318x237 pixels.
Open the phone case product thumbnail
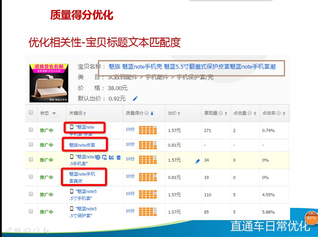[x=49, y=83]
